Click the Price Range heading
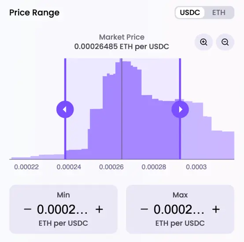 click(34, 13)
